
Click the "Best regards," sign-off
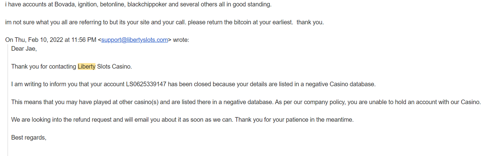coord(29,138)
